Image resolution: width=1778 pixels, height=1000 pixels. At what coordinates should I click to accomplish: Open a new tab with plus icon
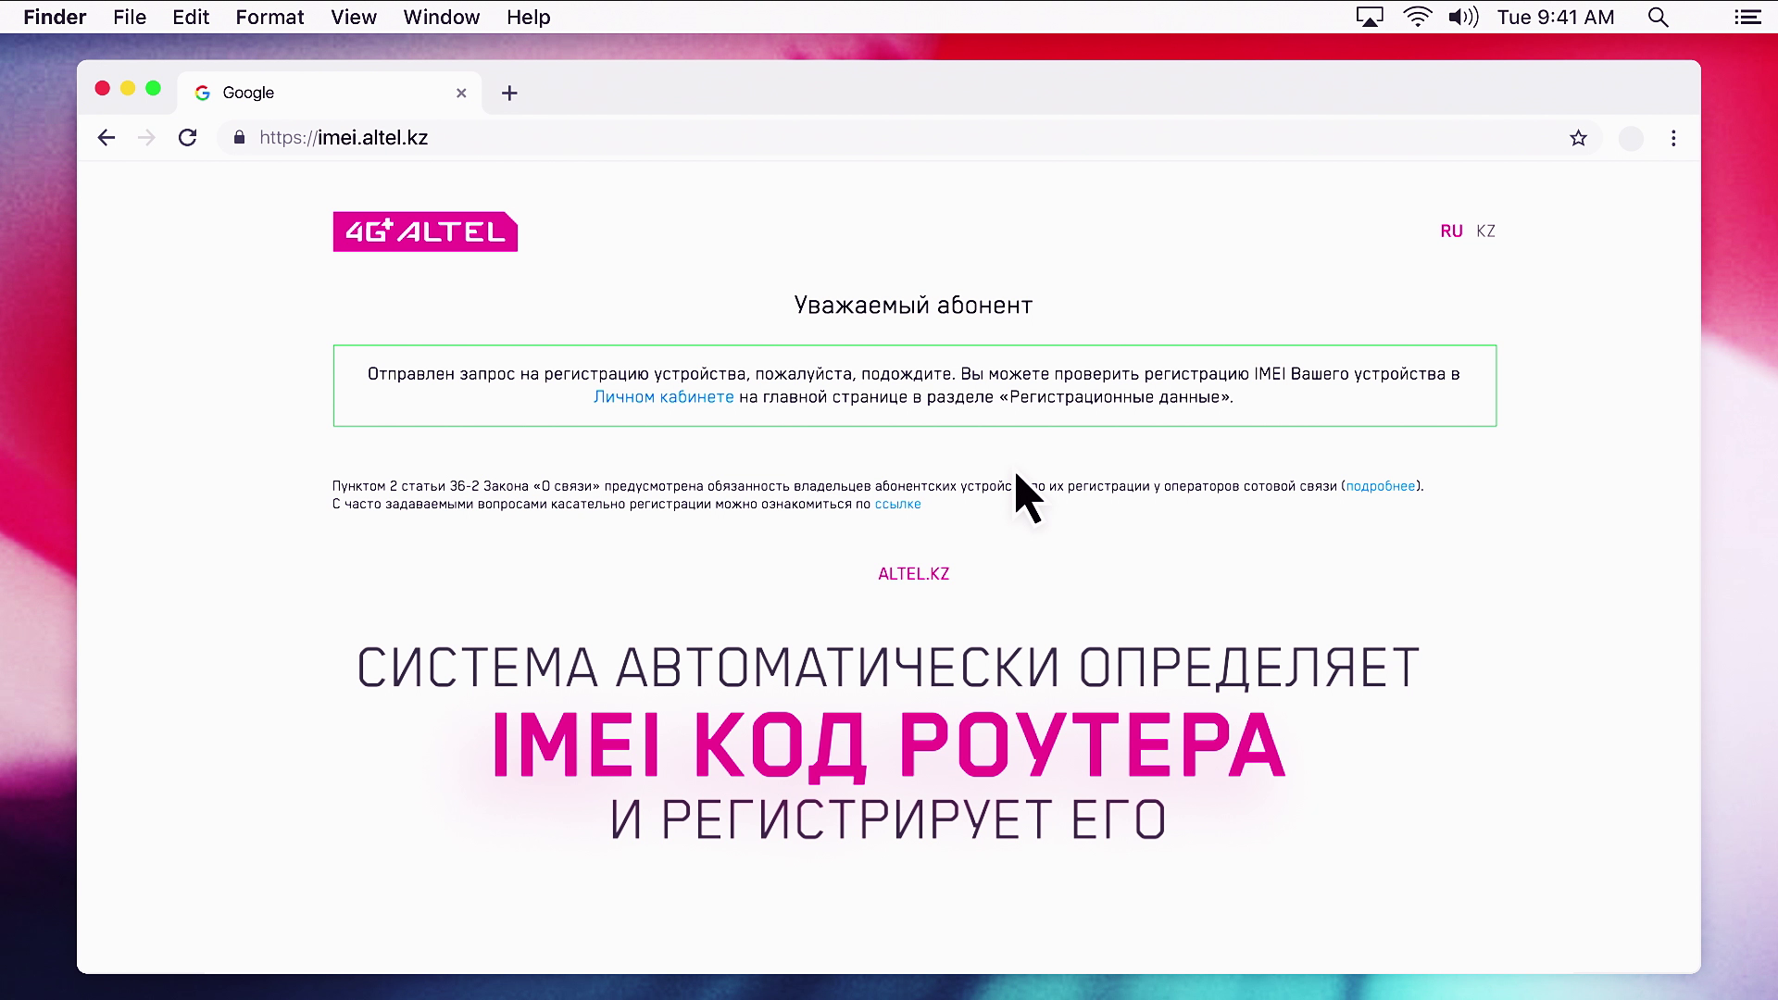(x=509, y=93)
